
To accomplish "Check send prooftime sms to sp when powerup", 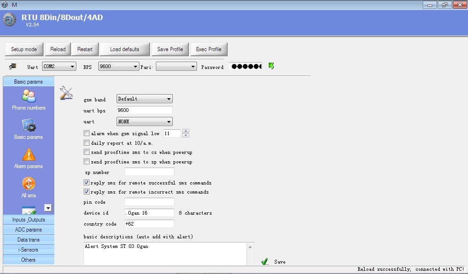I will [x=86, y=162].
